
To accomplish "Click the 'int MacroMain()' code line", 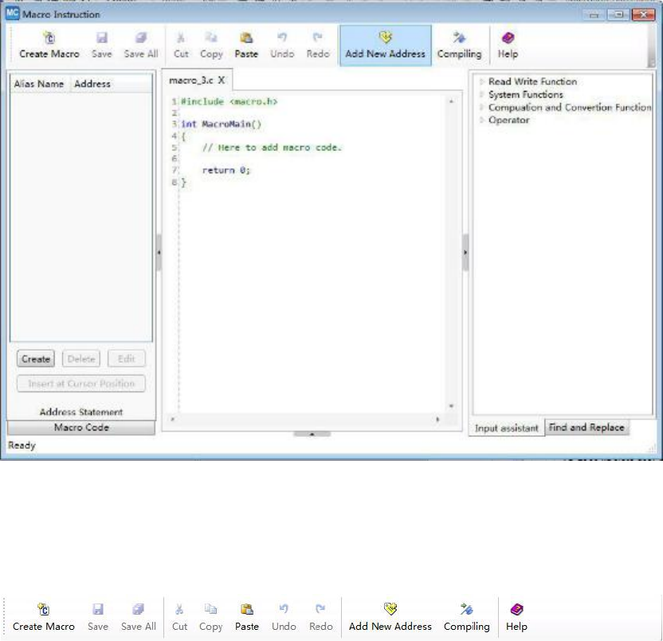I will click(222, 124).
